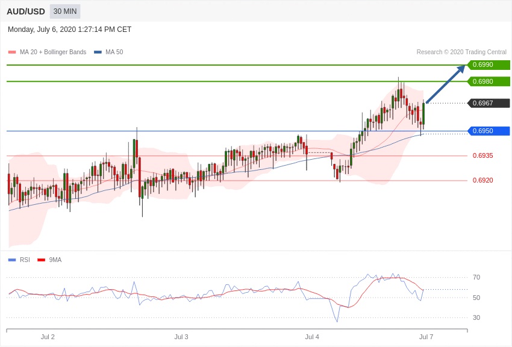Viewport: 512px width, 347px height.
Task: Click the red 0.6920 support label
Action: point(482,180)
